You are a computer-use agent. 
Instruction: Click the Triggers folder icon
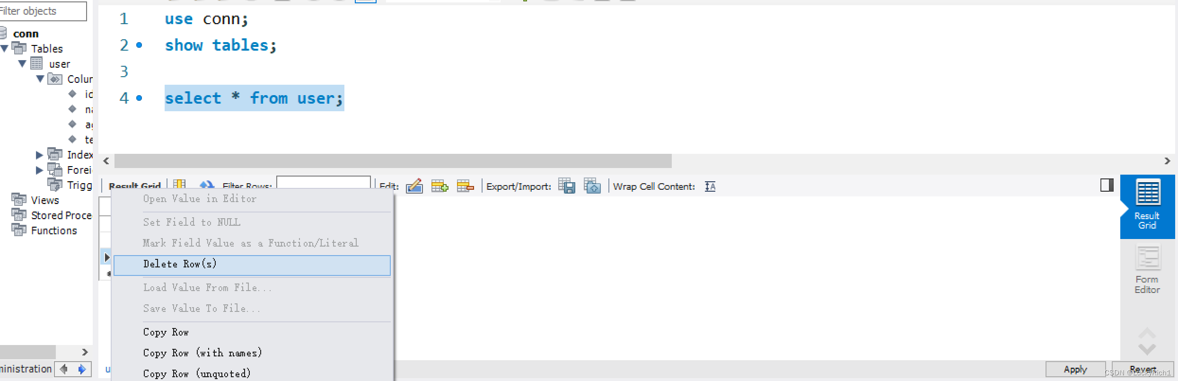55,184
